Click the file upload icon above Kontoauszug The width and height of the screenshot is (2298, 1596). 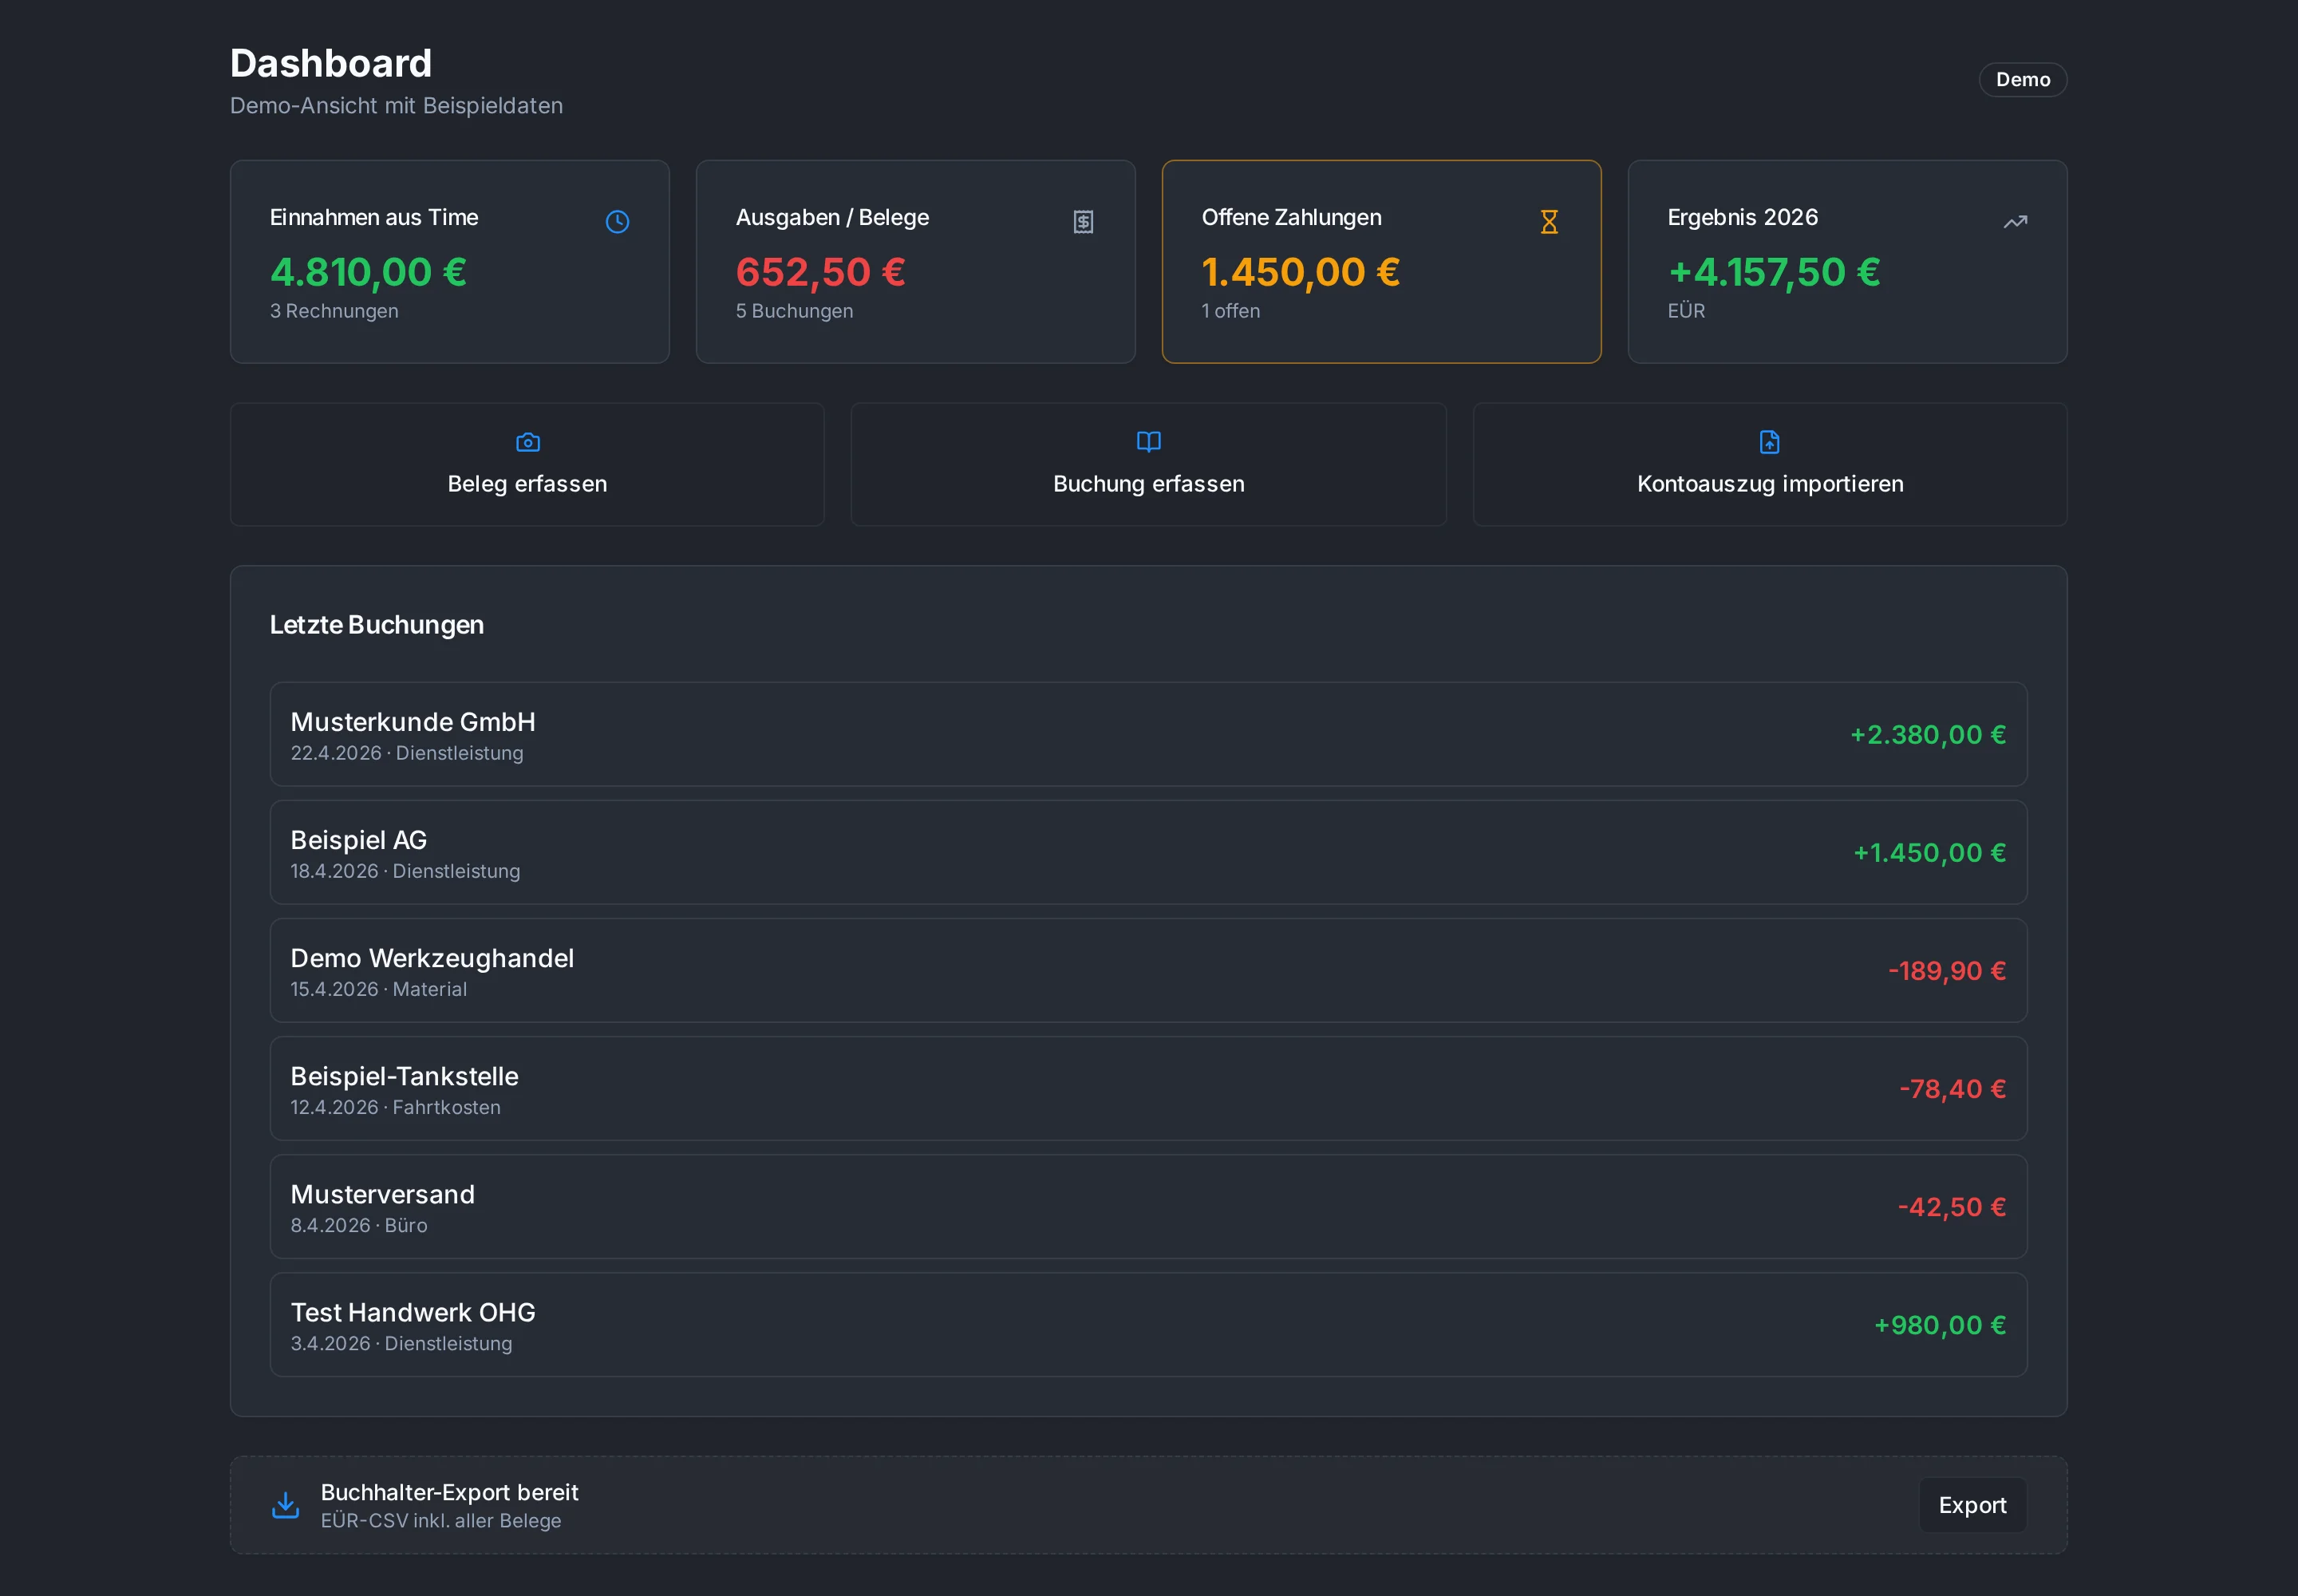coord(1770,442)
